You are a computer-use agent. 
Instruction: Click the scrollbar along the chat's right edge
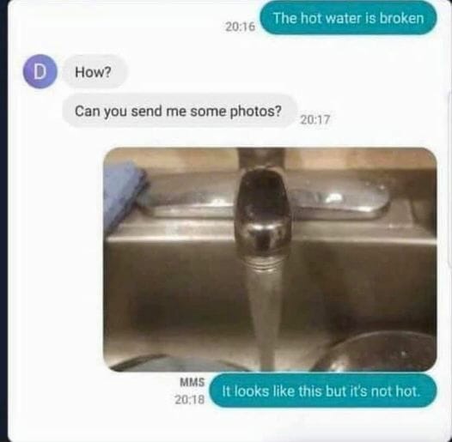pos(449,179)
